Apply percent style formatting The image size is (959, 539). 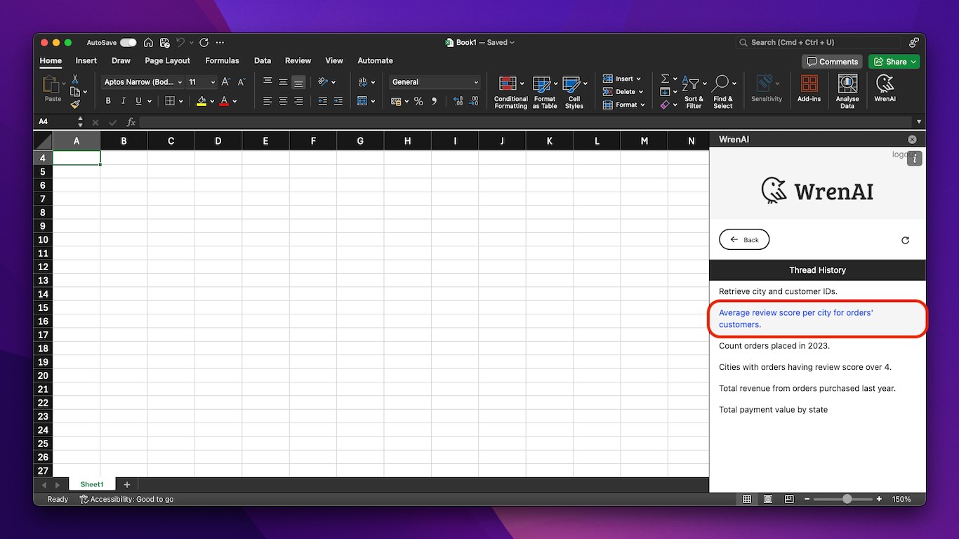[x=418, y=101]
